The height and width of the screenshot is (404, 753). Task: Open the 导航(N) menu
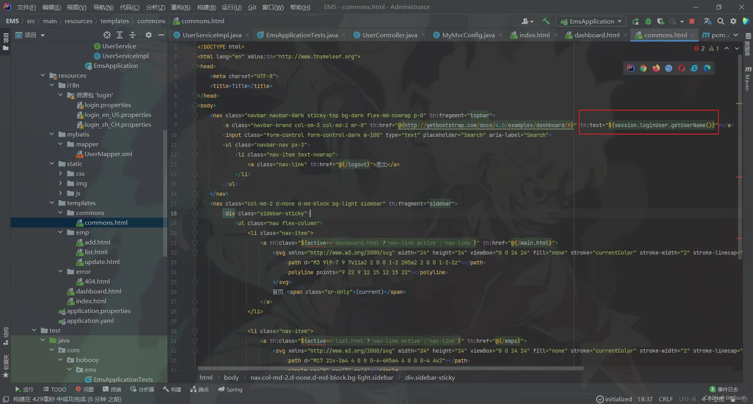(103, 7)
